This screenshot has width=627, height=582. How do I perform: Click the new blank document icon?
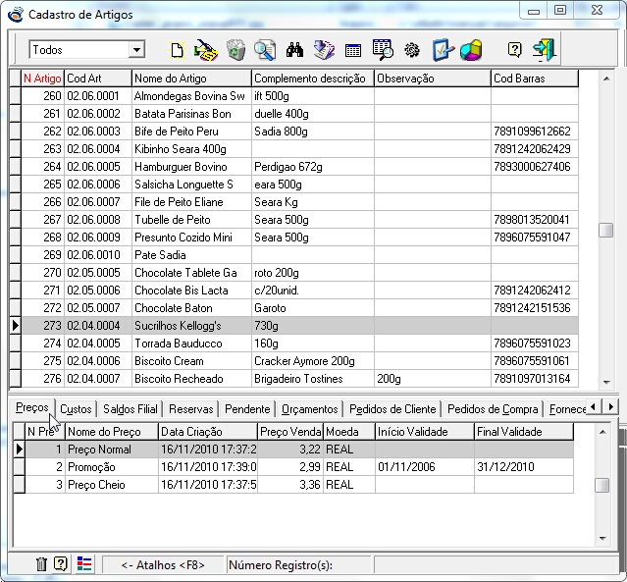coord(177,50)
